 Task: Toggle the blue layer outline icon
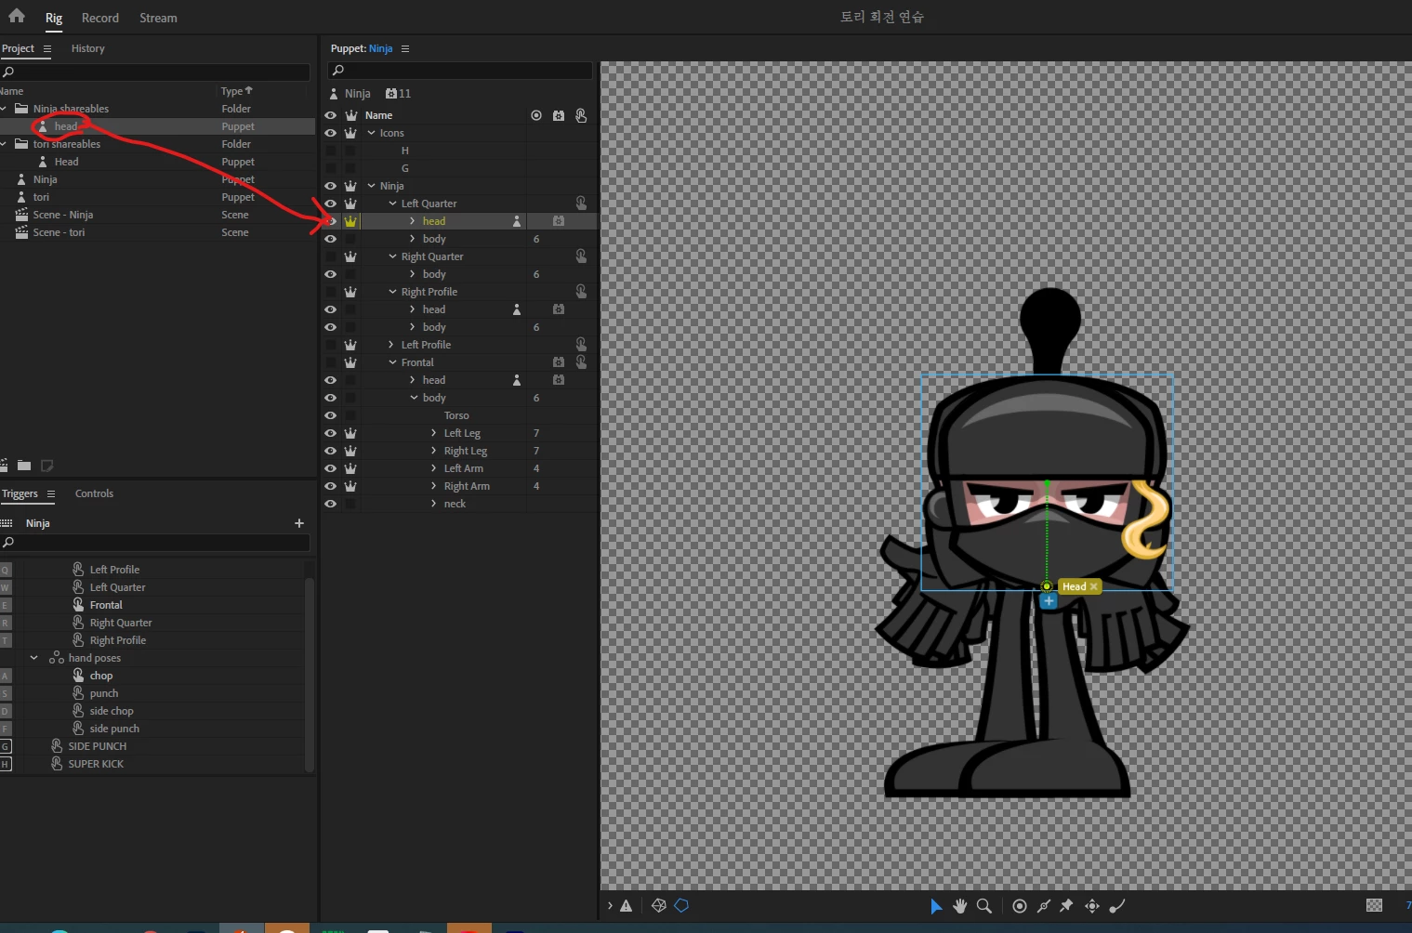click(681, 905)
